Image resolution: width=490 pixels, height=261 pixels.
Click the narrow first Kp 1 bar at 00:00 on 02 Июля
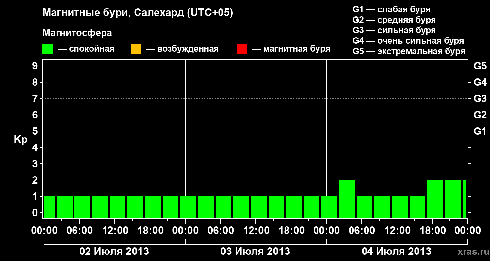point(50,207)
